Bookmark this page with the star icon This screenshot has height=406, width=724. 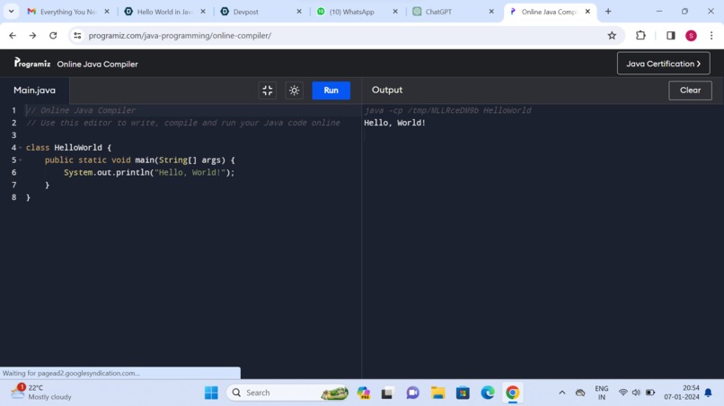pyautogui.click(x=612, y=36)
